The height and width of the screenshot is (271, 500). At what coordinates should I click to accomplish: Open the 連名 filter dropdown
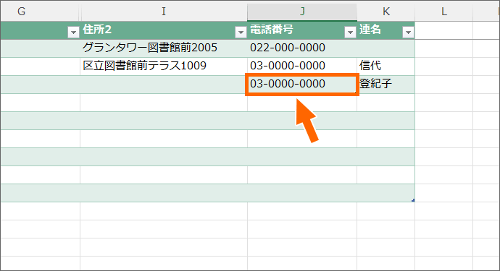tap(408, 32)
